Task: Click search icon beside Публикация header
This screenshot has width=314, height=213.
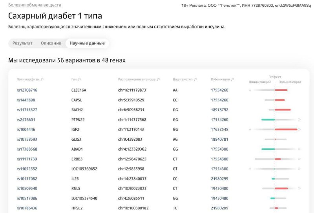Action: pos(232,79)
